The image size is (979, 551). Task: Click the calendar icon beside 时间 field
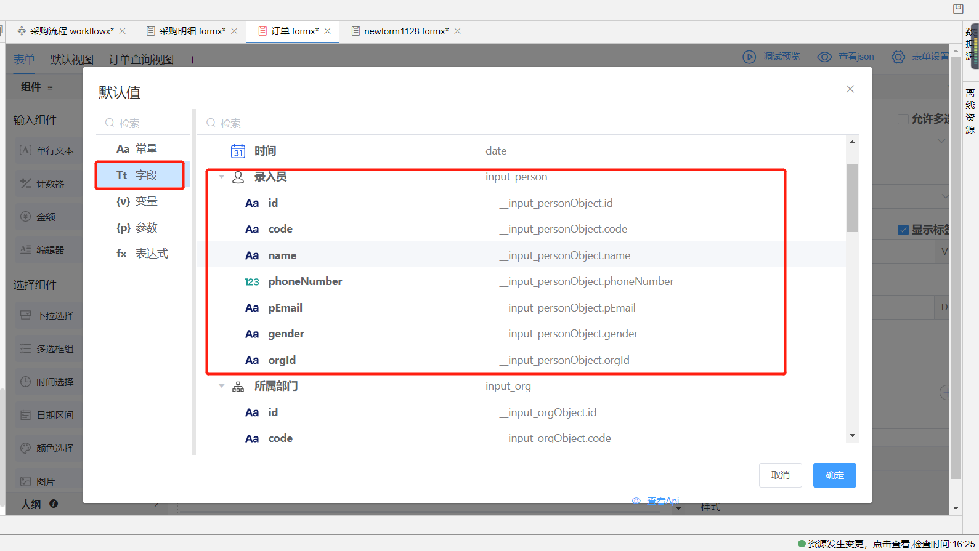tap(238, 151)
